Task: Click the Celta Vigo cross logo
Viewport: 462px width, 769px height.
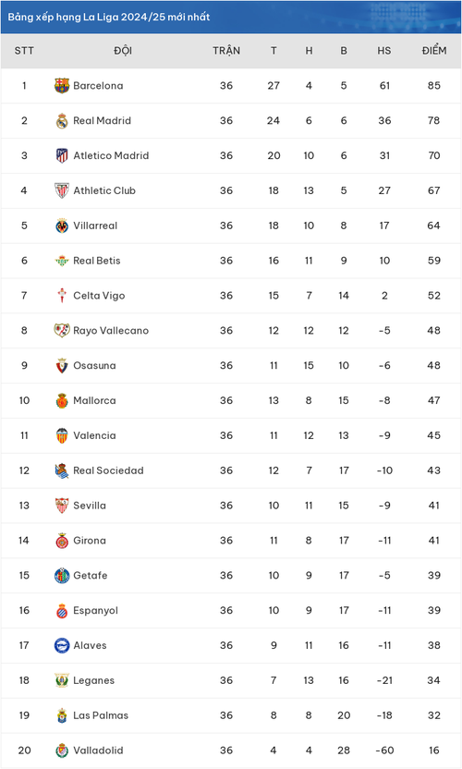Action: tap(62, 295)
